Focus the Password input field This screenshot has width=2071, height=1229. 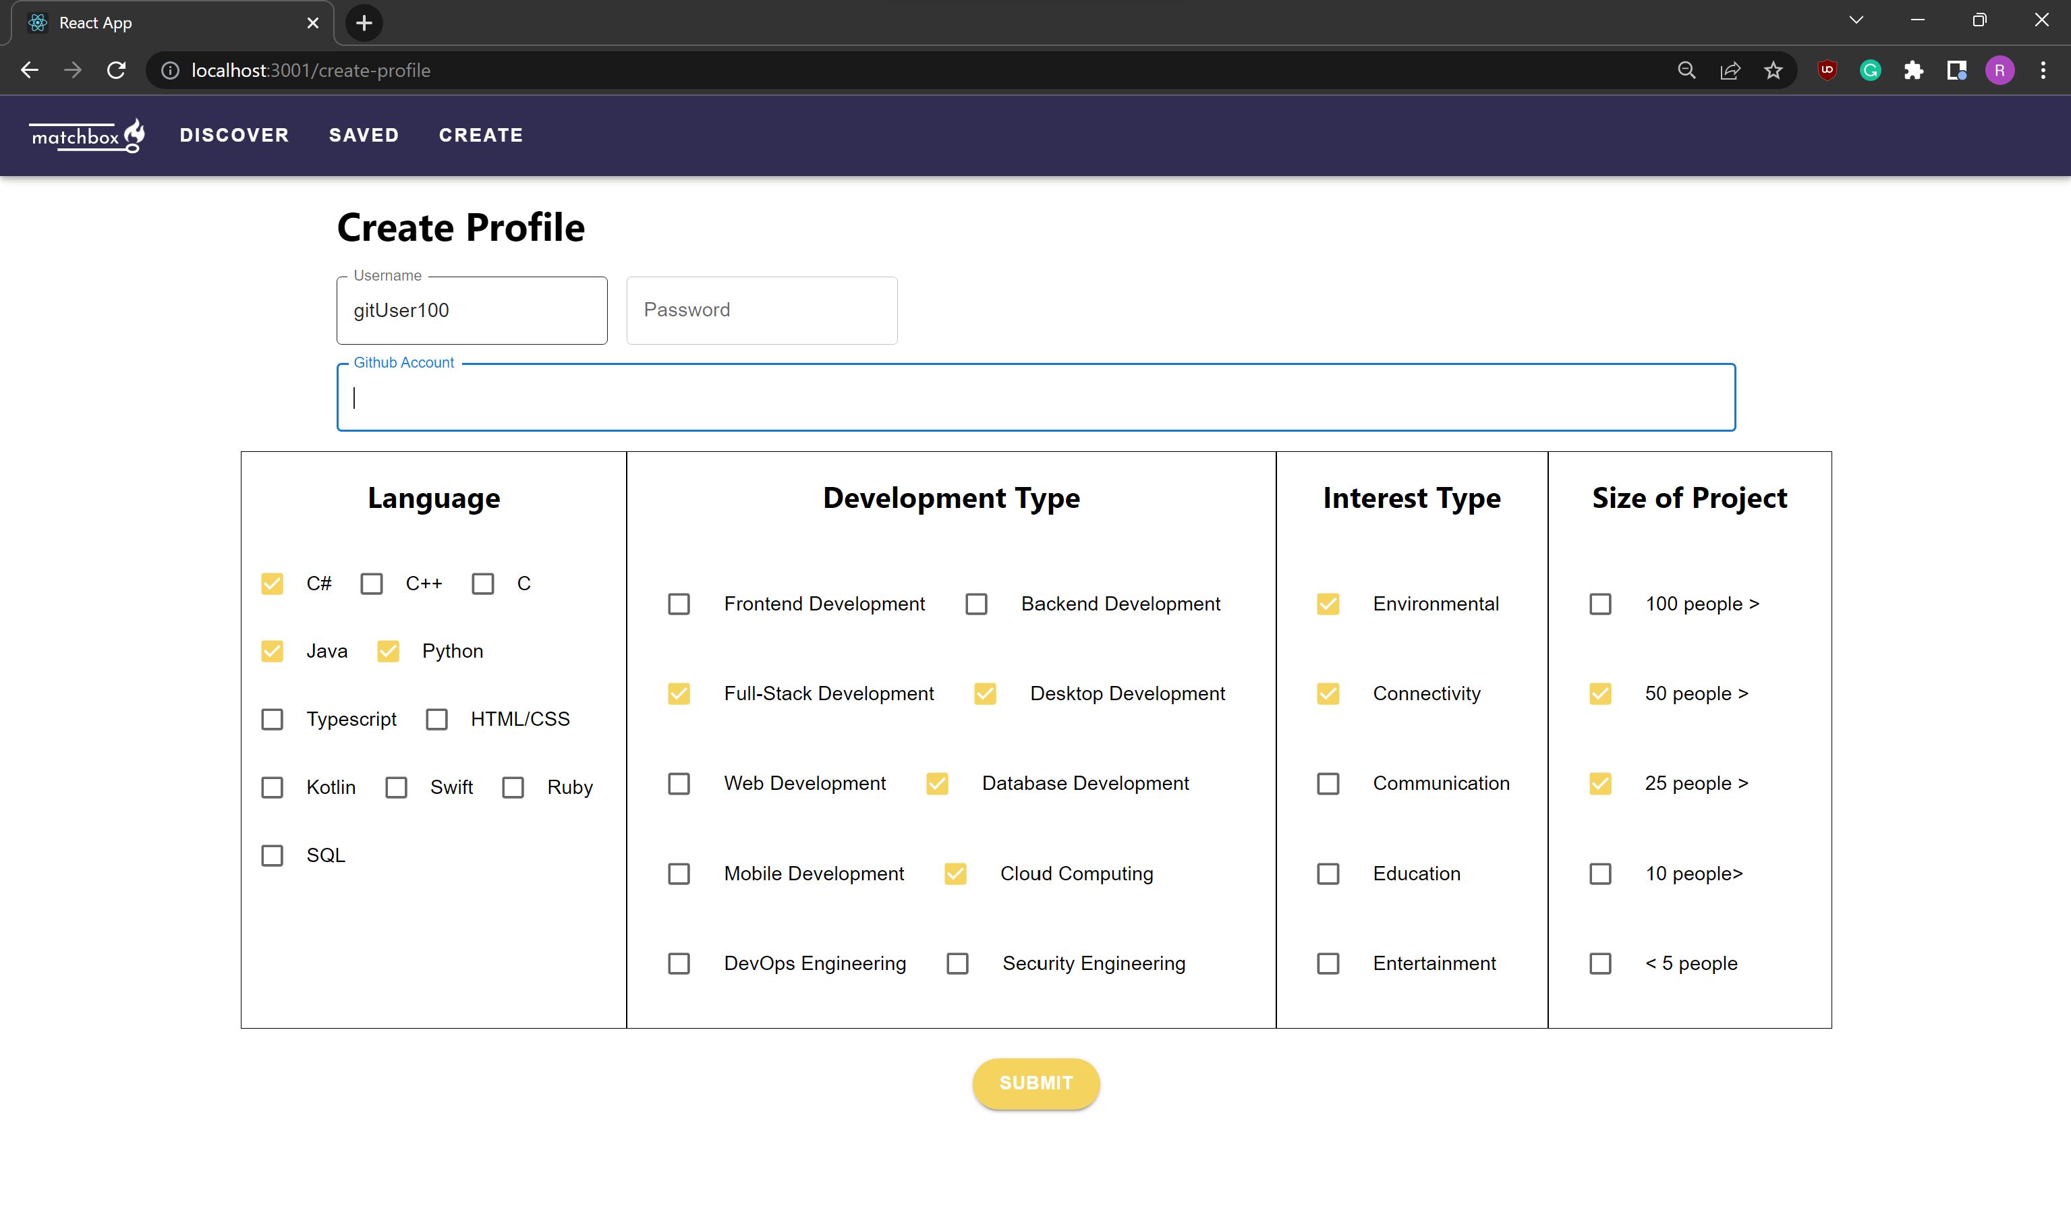pyautogui.click(x=761, y=310)
